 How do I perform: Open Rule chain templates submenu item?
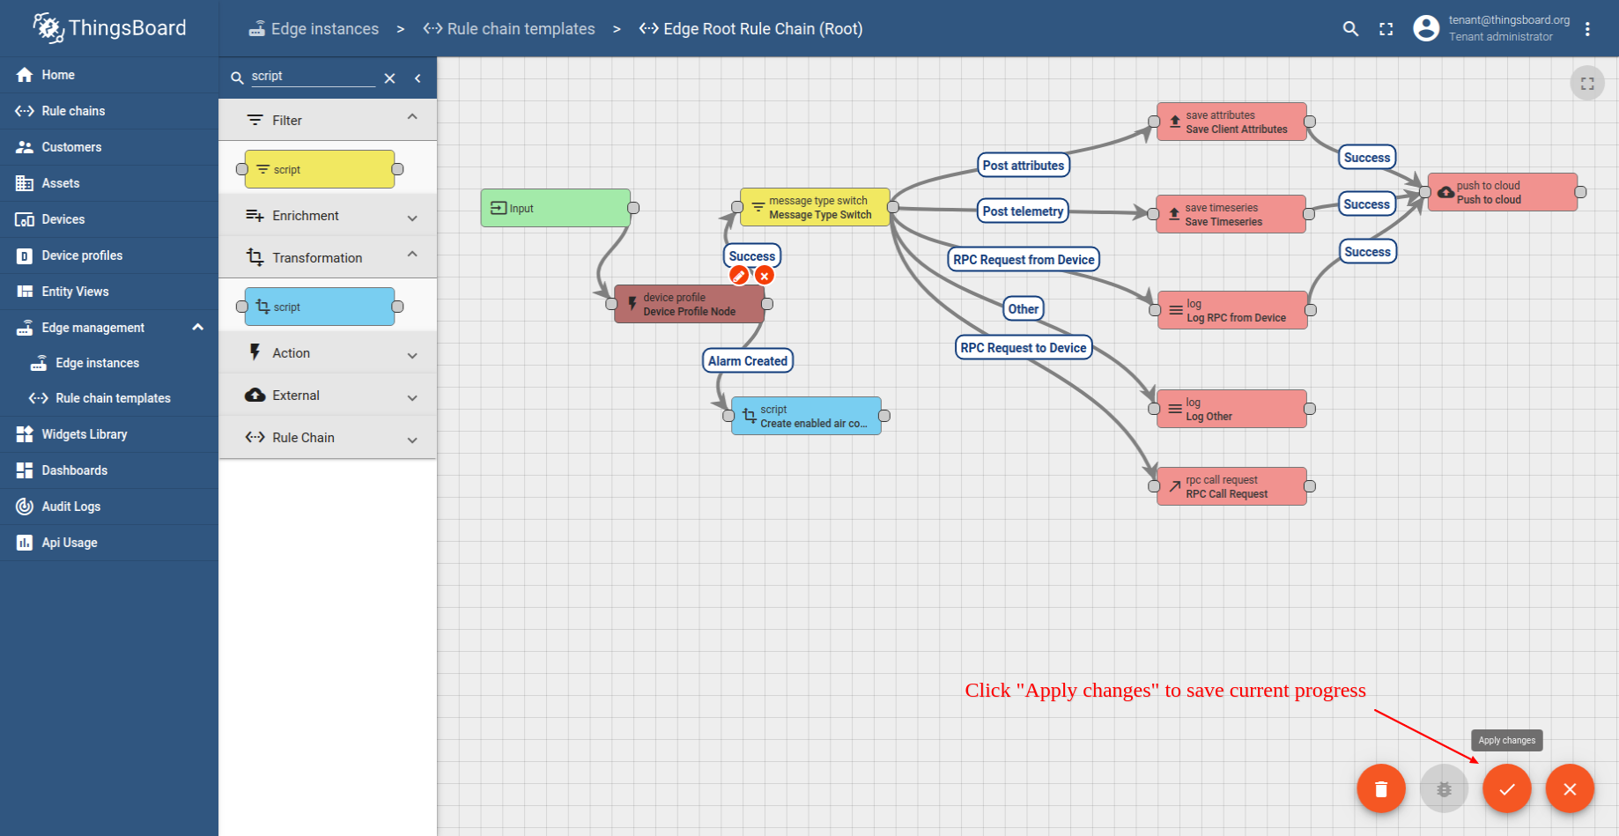pyautogui.click(x=109, y=398)
